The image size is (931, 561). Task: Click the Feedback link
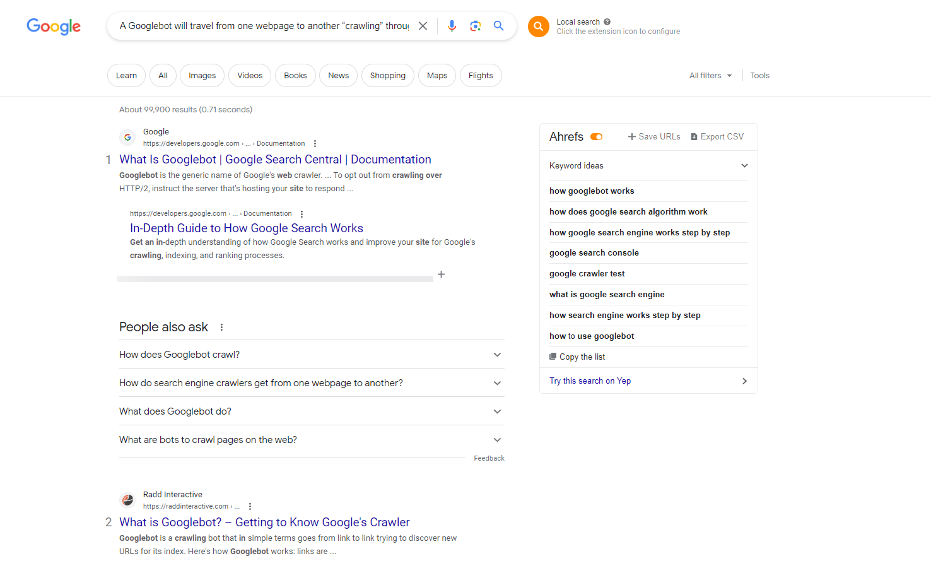(489, 459)
